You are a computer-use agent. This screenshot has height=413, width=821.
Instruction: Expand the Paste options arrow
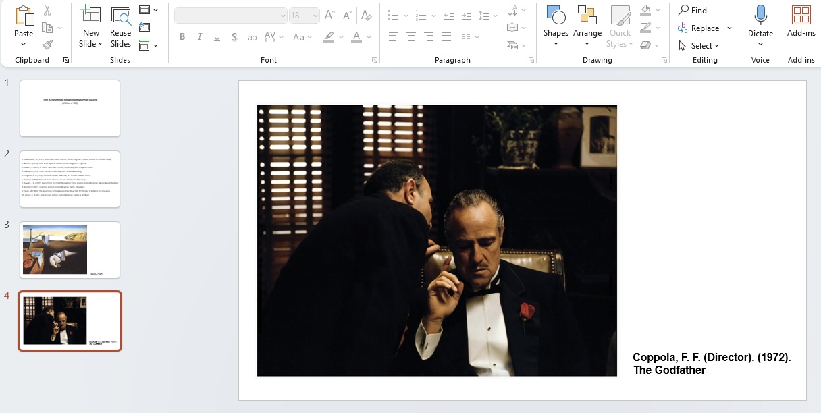(24, 45)
